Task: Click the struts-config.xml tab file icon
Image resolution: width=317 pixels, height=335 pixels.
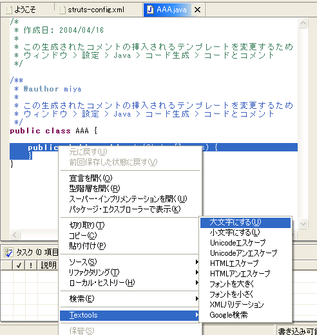Action: pos(62,10)
